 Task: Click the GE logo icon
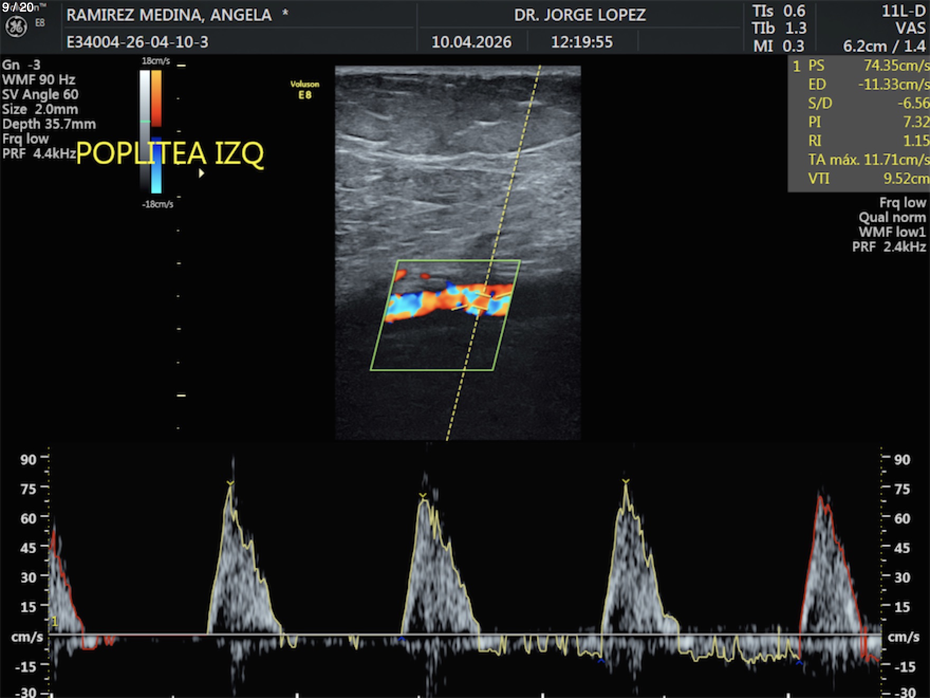(15, 27)
